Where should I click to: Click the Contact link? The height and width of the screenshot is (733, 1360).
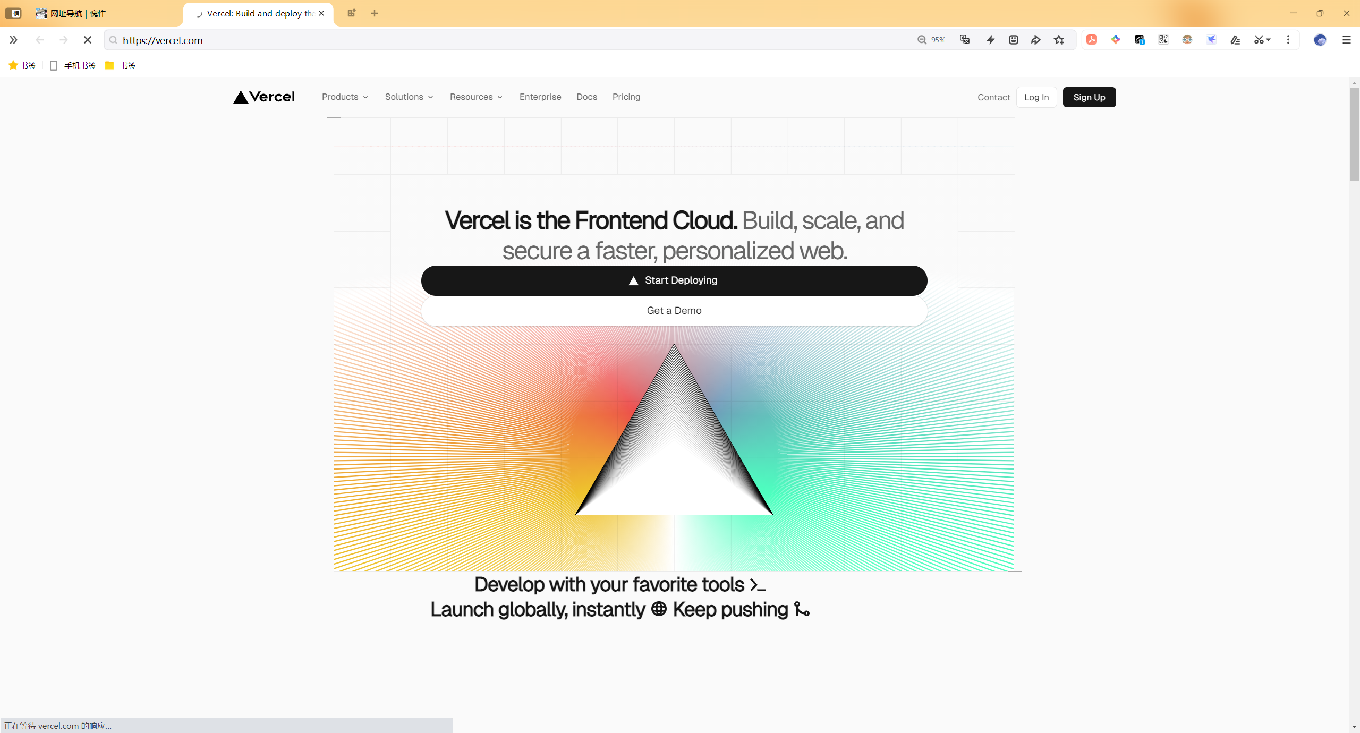(994, 98)
